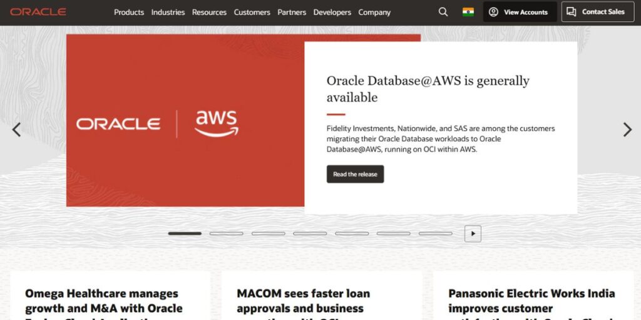Open the View Accounts menu
This screenshot has width=641, height=320.
pyautogui.click(x=520, y=12)
